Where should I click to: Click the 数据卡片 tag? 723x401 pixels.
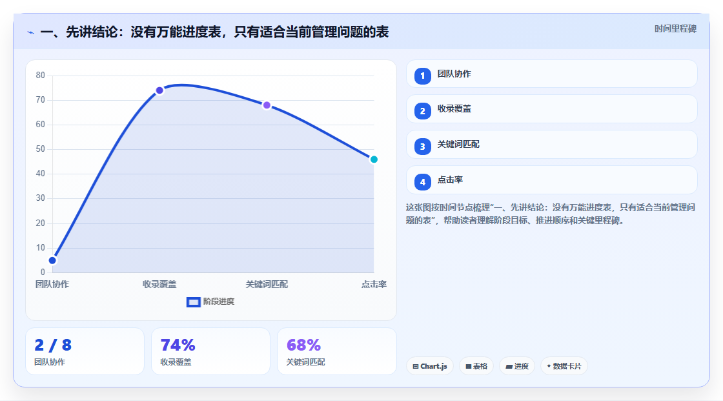pyautogui.click(x=564, y=366)
